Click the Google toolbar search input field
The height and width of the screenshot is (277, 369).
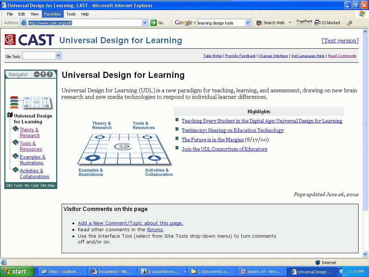pos(221,23)
